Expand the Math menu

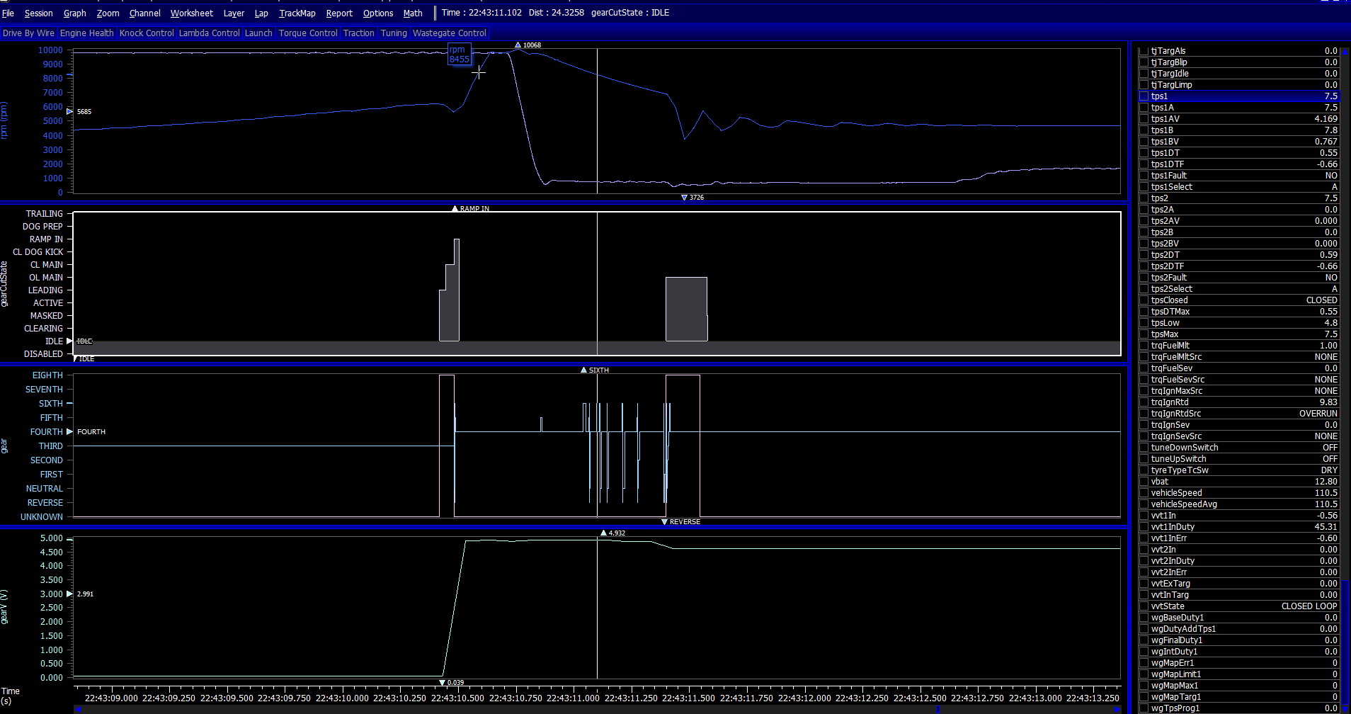(412, 13)
